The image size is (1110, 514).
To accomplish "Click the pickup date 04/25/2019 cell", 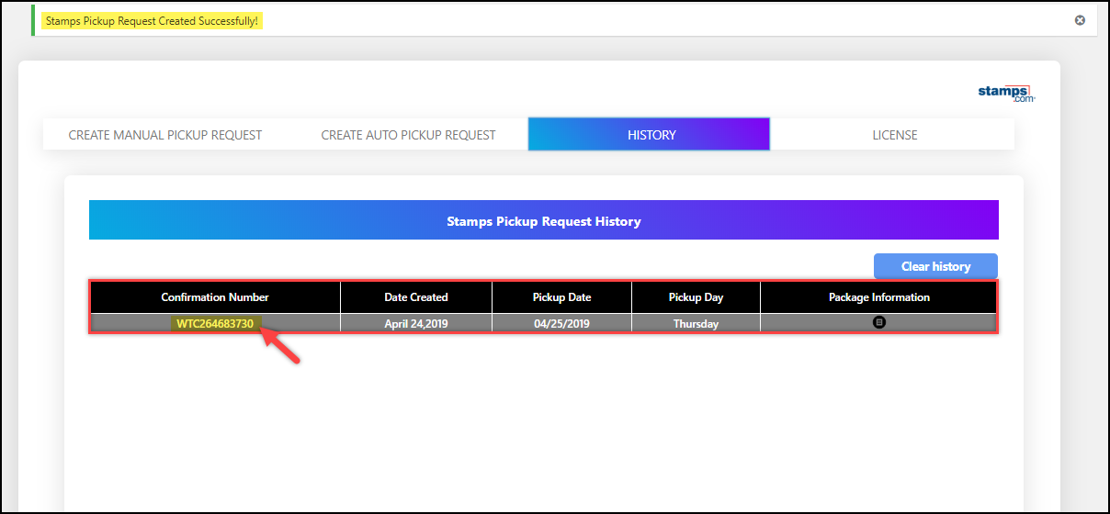I will click(562, 323).
